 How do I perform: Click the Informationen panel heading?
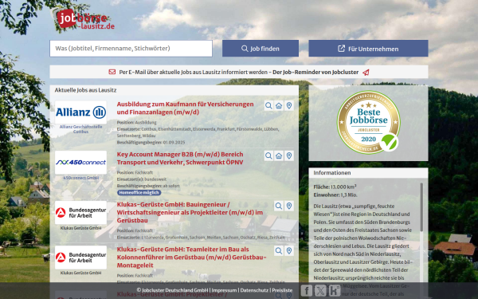(x=332, y=173)
